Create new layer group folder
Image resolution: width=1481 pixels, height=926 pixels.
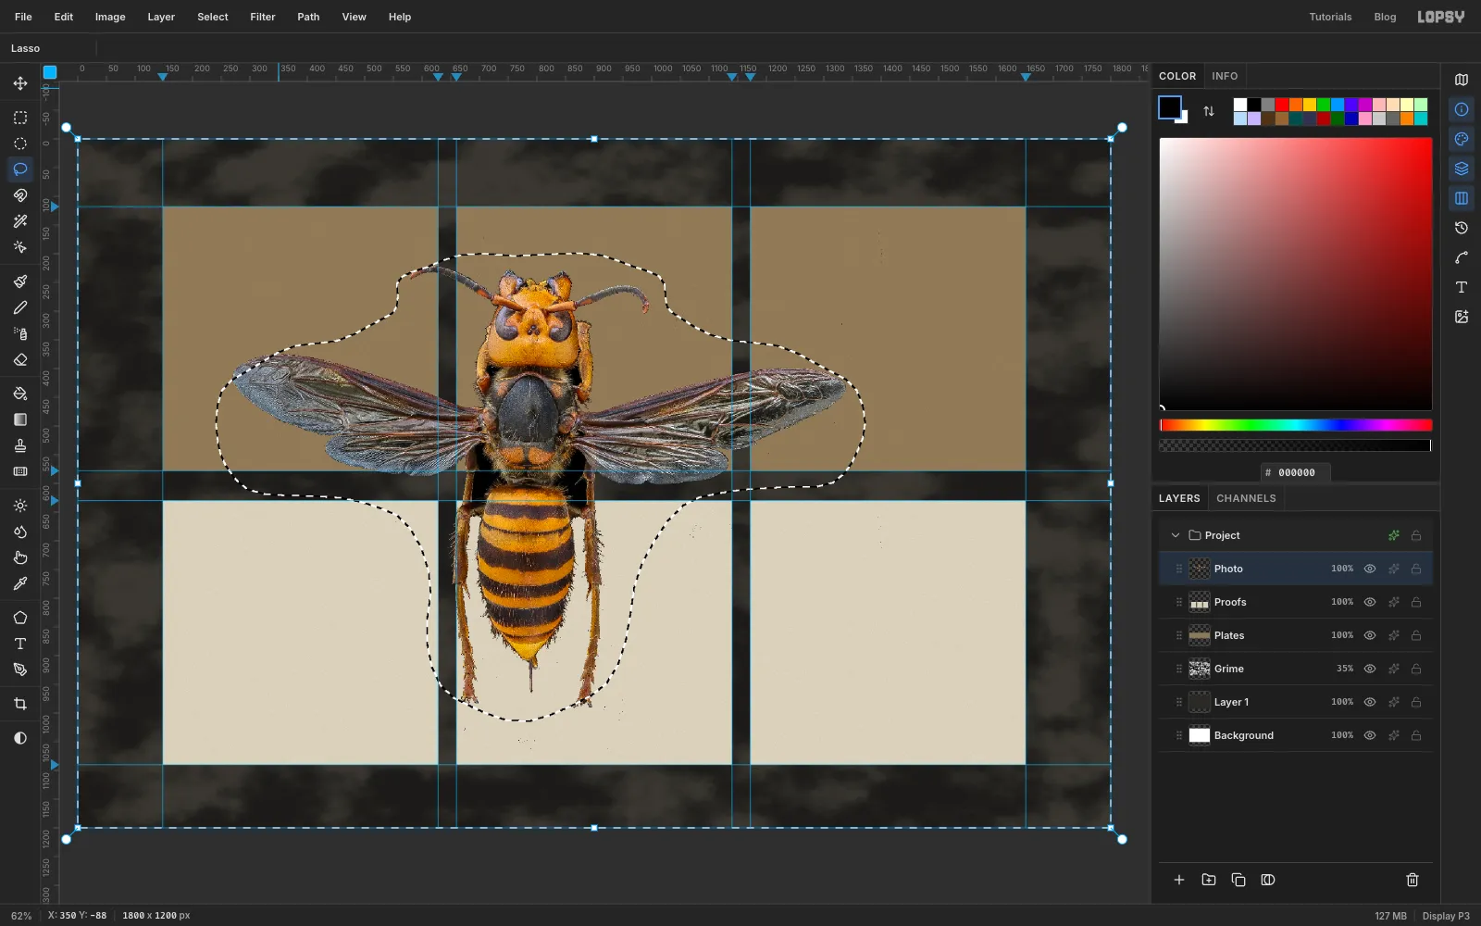pos(1209,880)
